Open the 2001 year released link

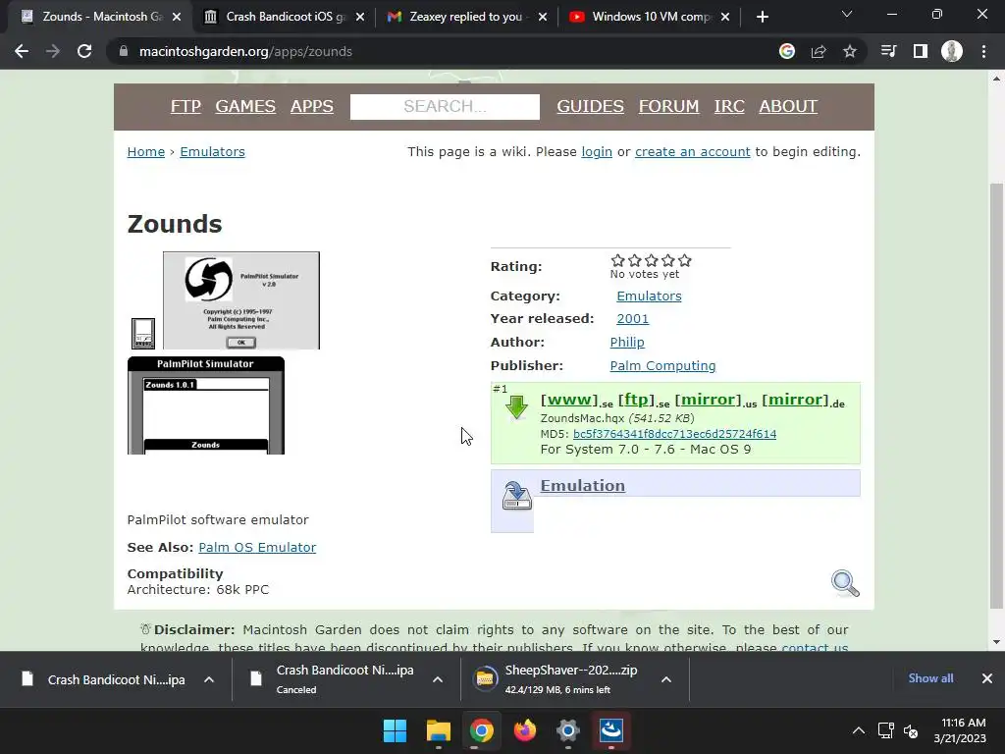tap(633, 319)
